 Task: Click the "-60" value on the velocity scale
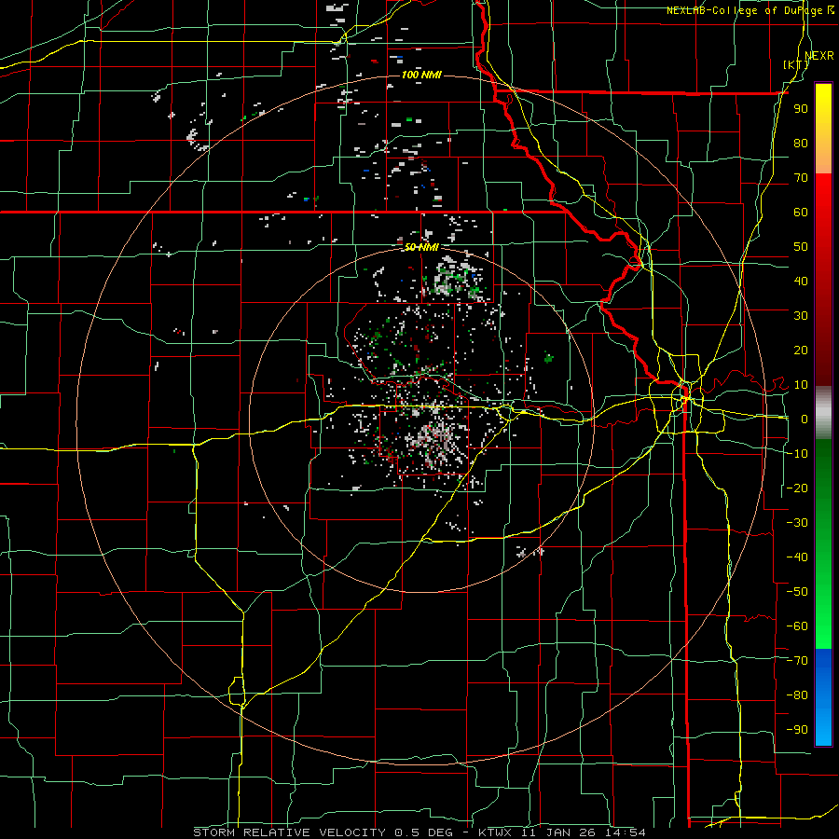(797, 626)
